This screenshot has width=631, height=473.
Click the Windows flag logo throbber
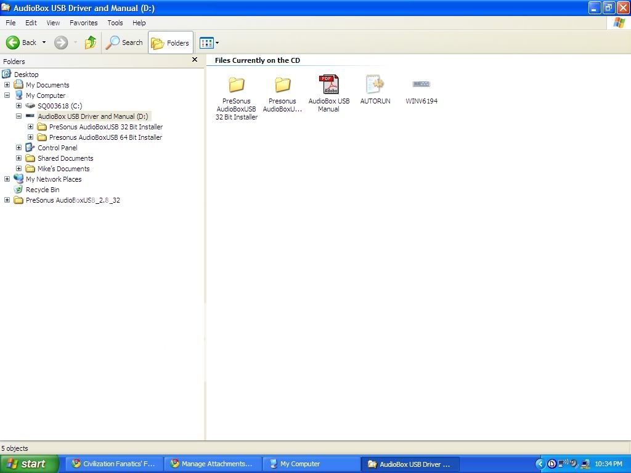(619, 23)
